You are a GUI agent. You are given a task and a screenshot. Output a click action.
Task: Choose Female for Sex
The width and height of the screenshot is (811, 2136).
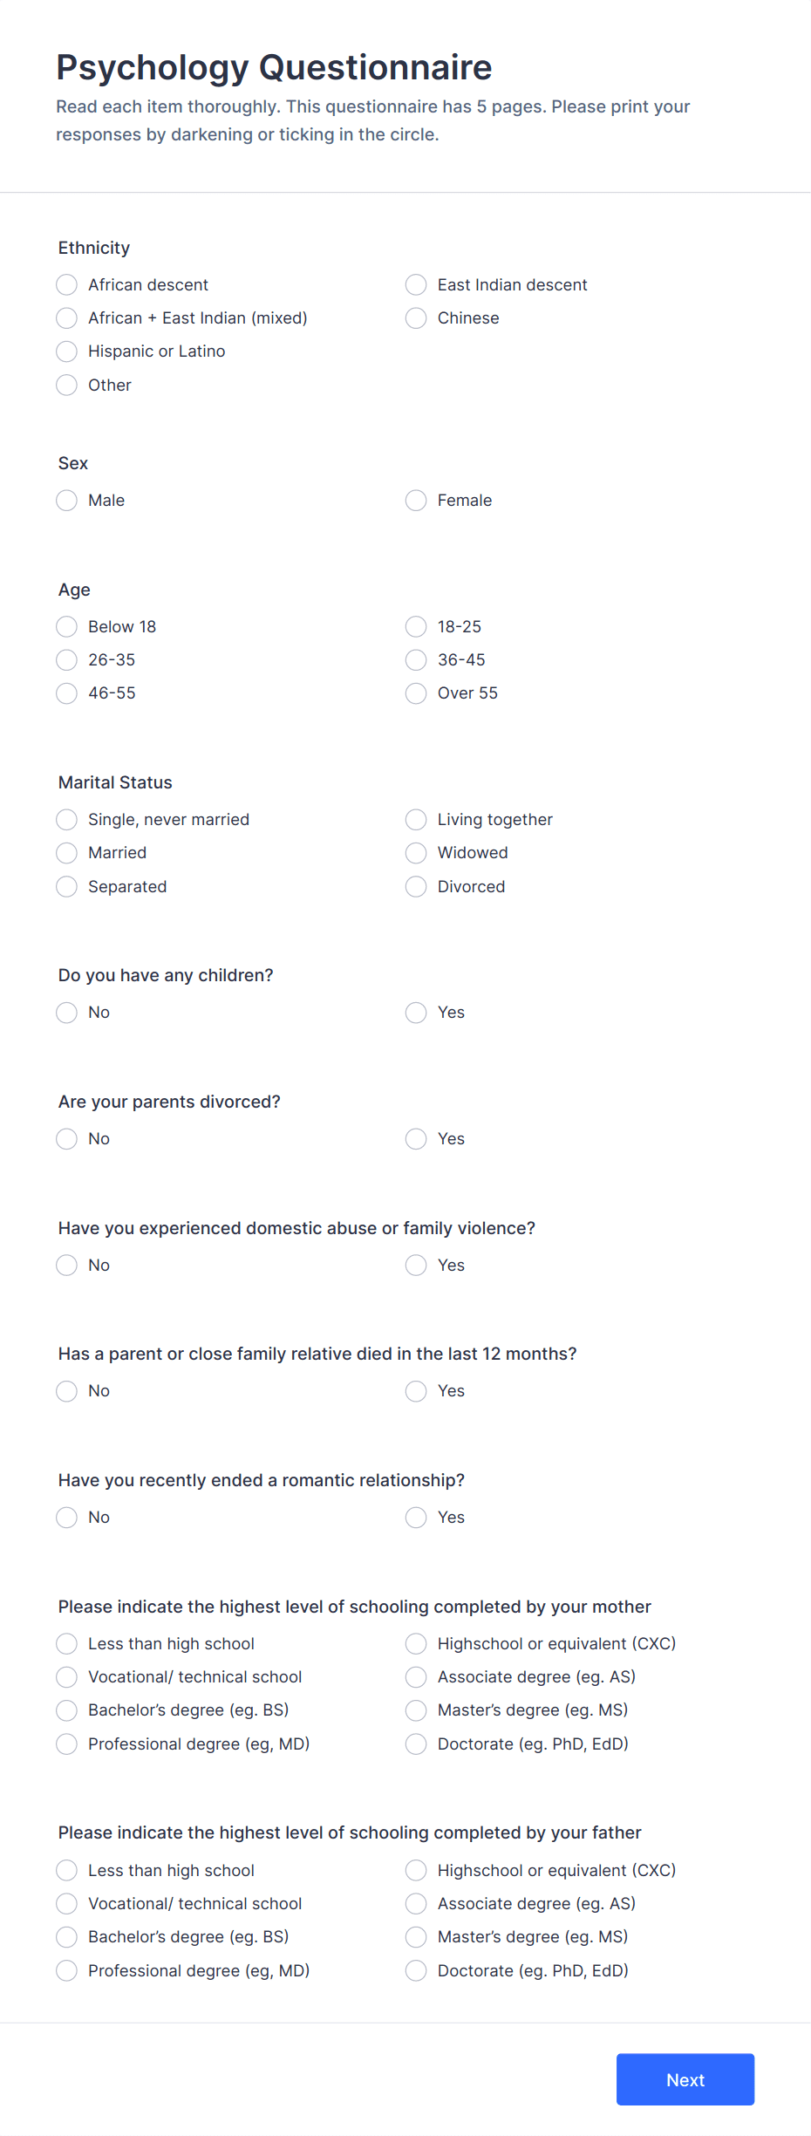[416, 500]
